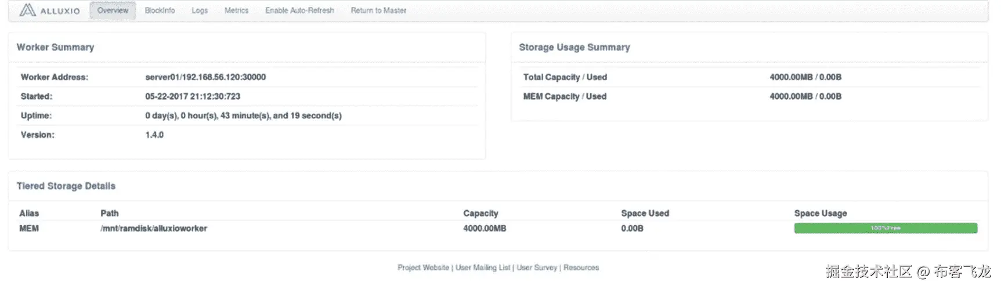Open the Project Website footer link
This screenshot has width=1001, height=289.
point(423,268)
